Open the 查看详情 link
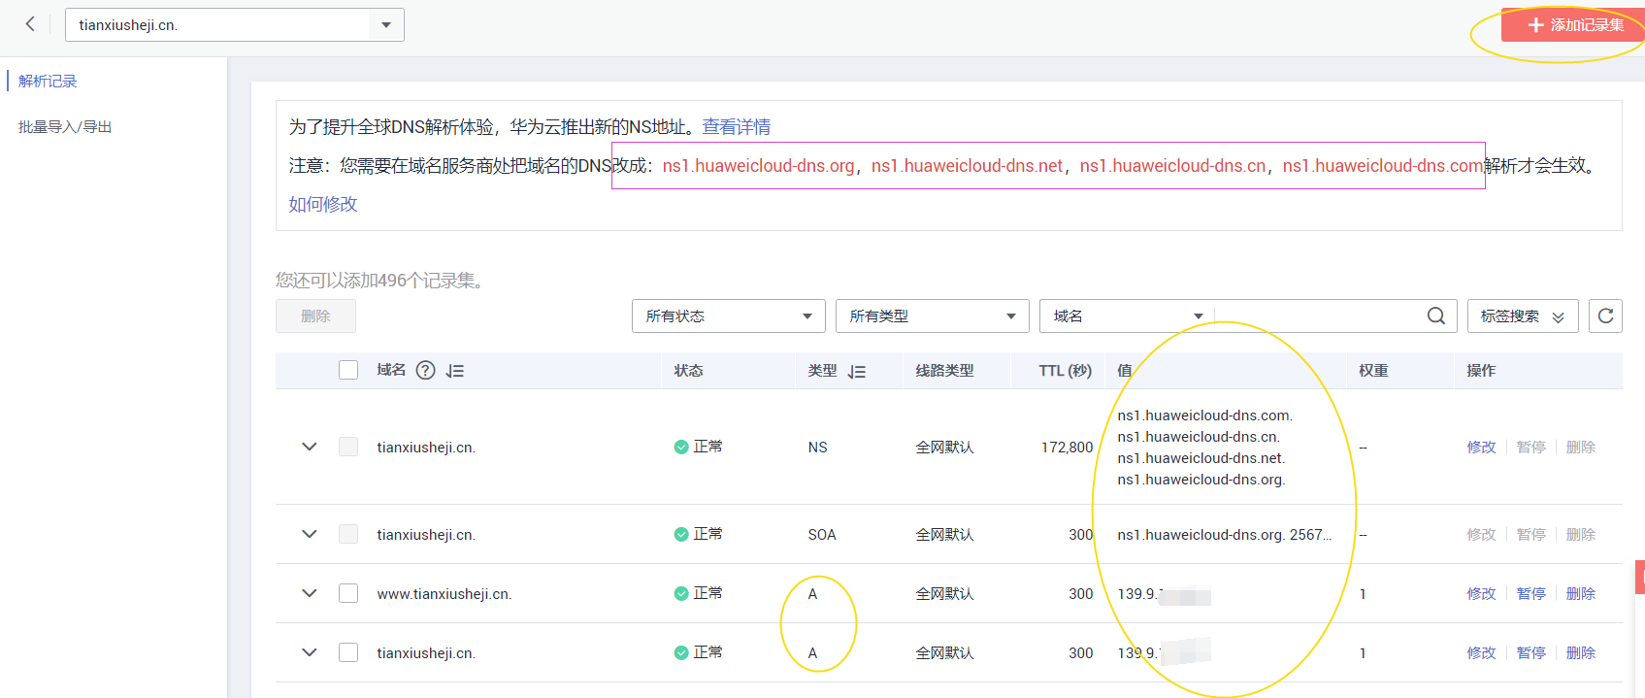Screen dimensions: 1645x698 (x=737, y=127)
